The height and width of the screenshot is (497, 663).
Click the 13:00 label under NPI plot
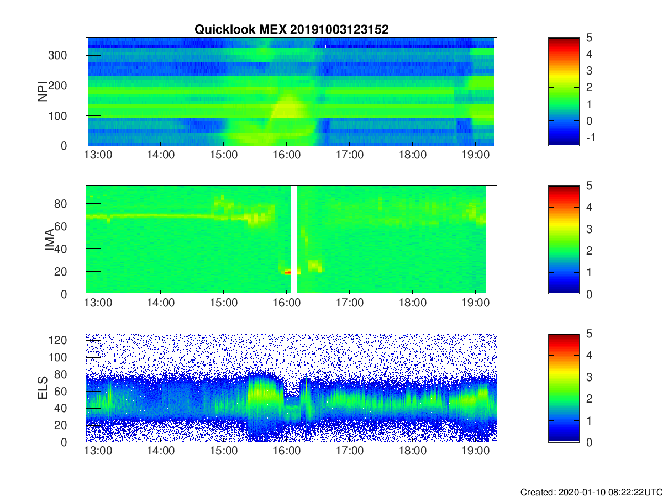coord(98,155)
